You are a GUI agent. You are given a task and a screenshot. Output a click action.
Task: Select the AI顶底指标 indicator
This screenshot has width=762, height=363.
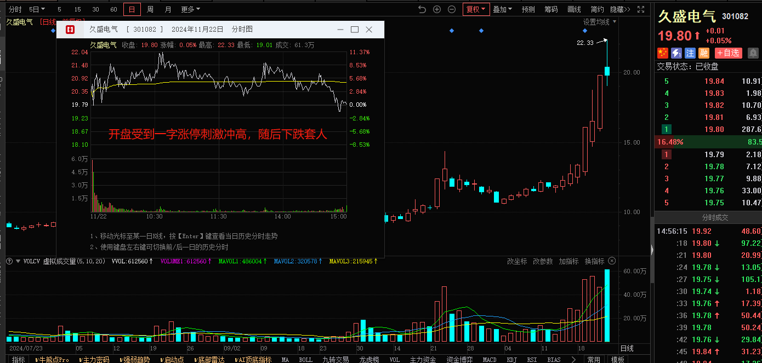click(253, 359)
